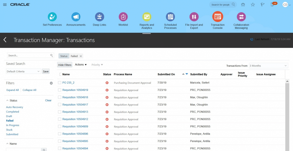Click the Hide Filters button

pos(65,65)
